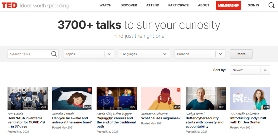Click the Languages dropdown chevron arrow

coord(165,54)
